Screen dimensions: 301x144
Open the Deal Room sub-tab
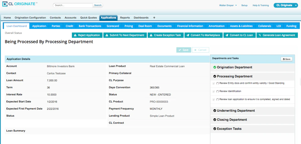coord(145,26)
